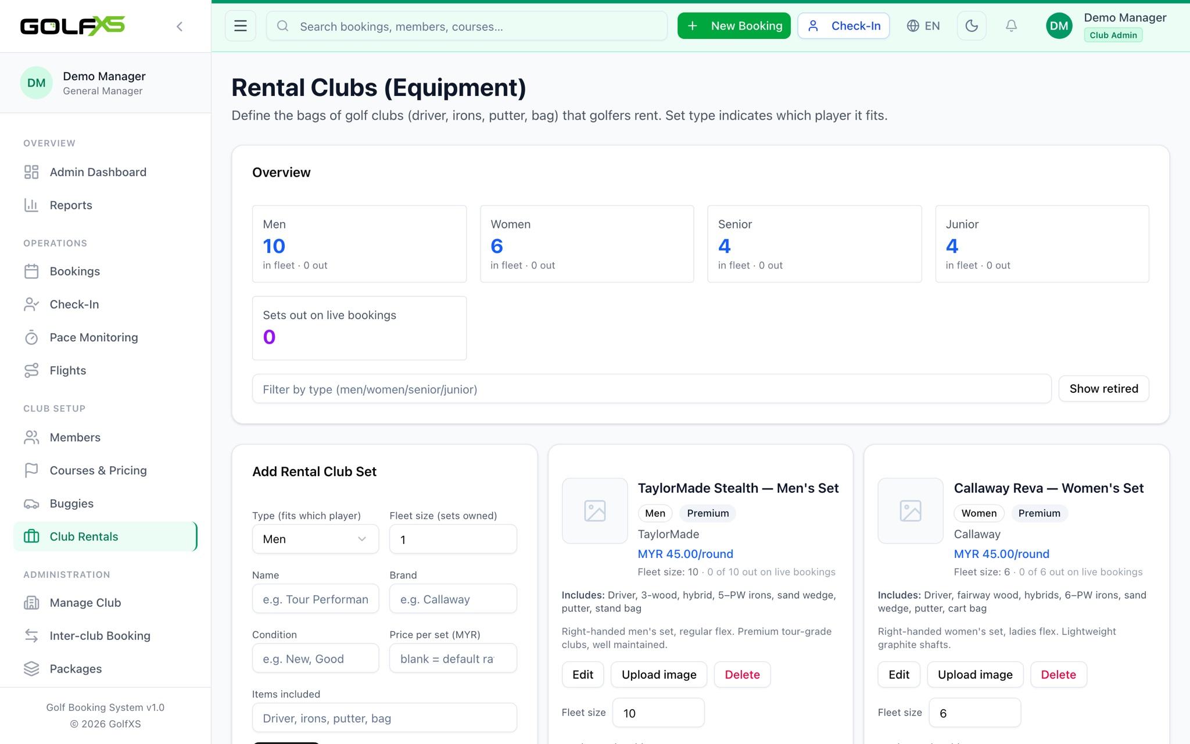Click the Brand input field
The width and height of the screenshot is (1190, 744).
tap(453, 599)
